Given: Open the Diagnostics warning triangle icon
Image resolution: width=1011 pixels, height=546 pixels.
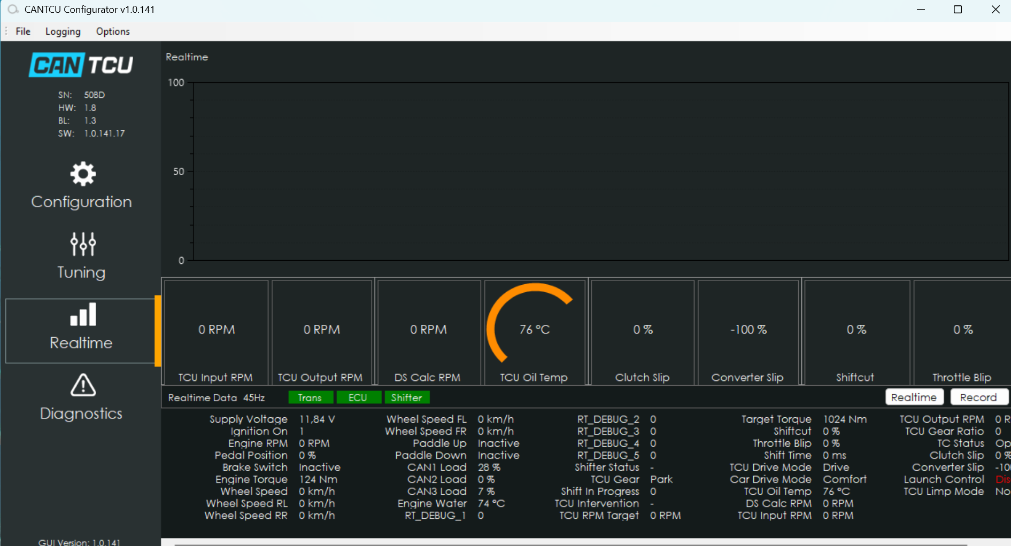Looking at the screenshot, I should click(83, 385).
